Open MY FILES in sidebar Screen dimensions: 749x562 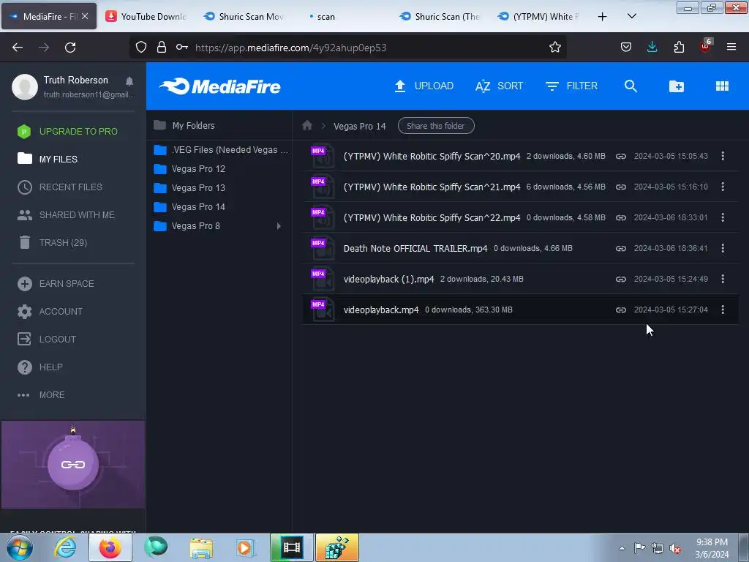point(48,159)
